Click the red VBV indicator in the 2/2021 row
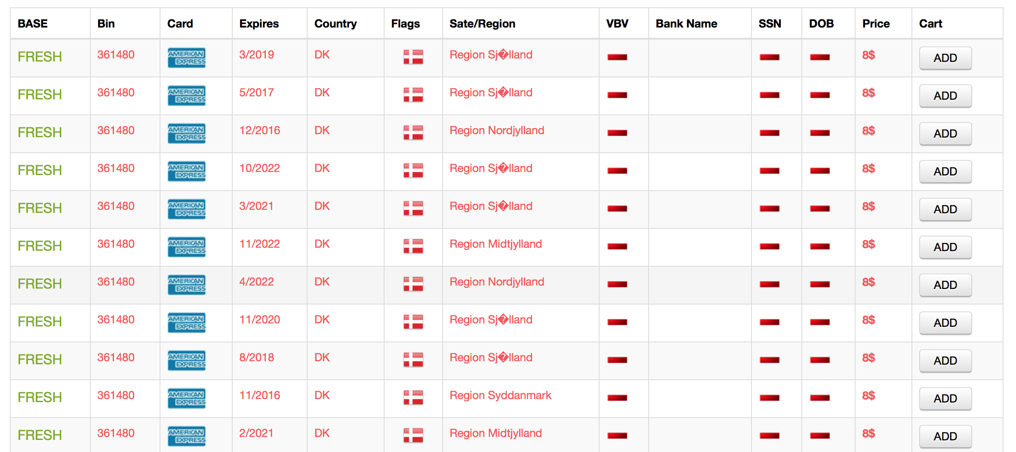Screen dimensions: 1016x452 [x=617, y=436]
